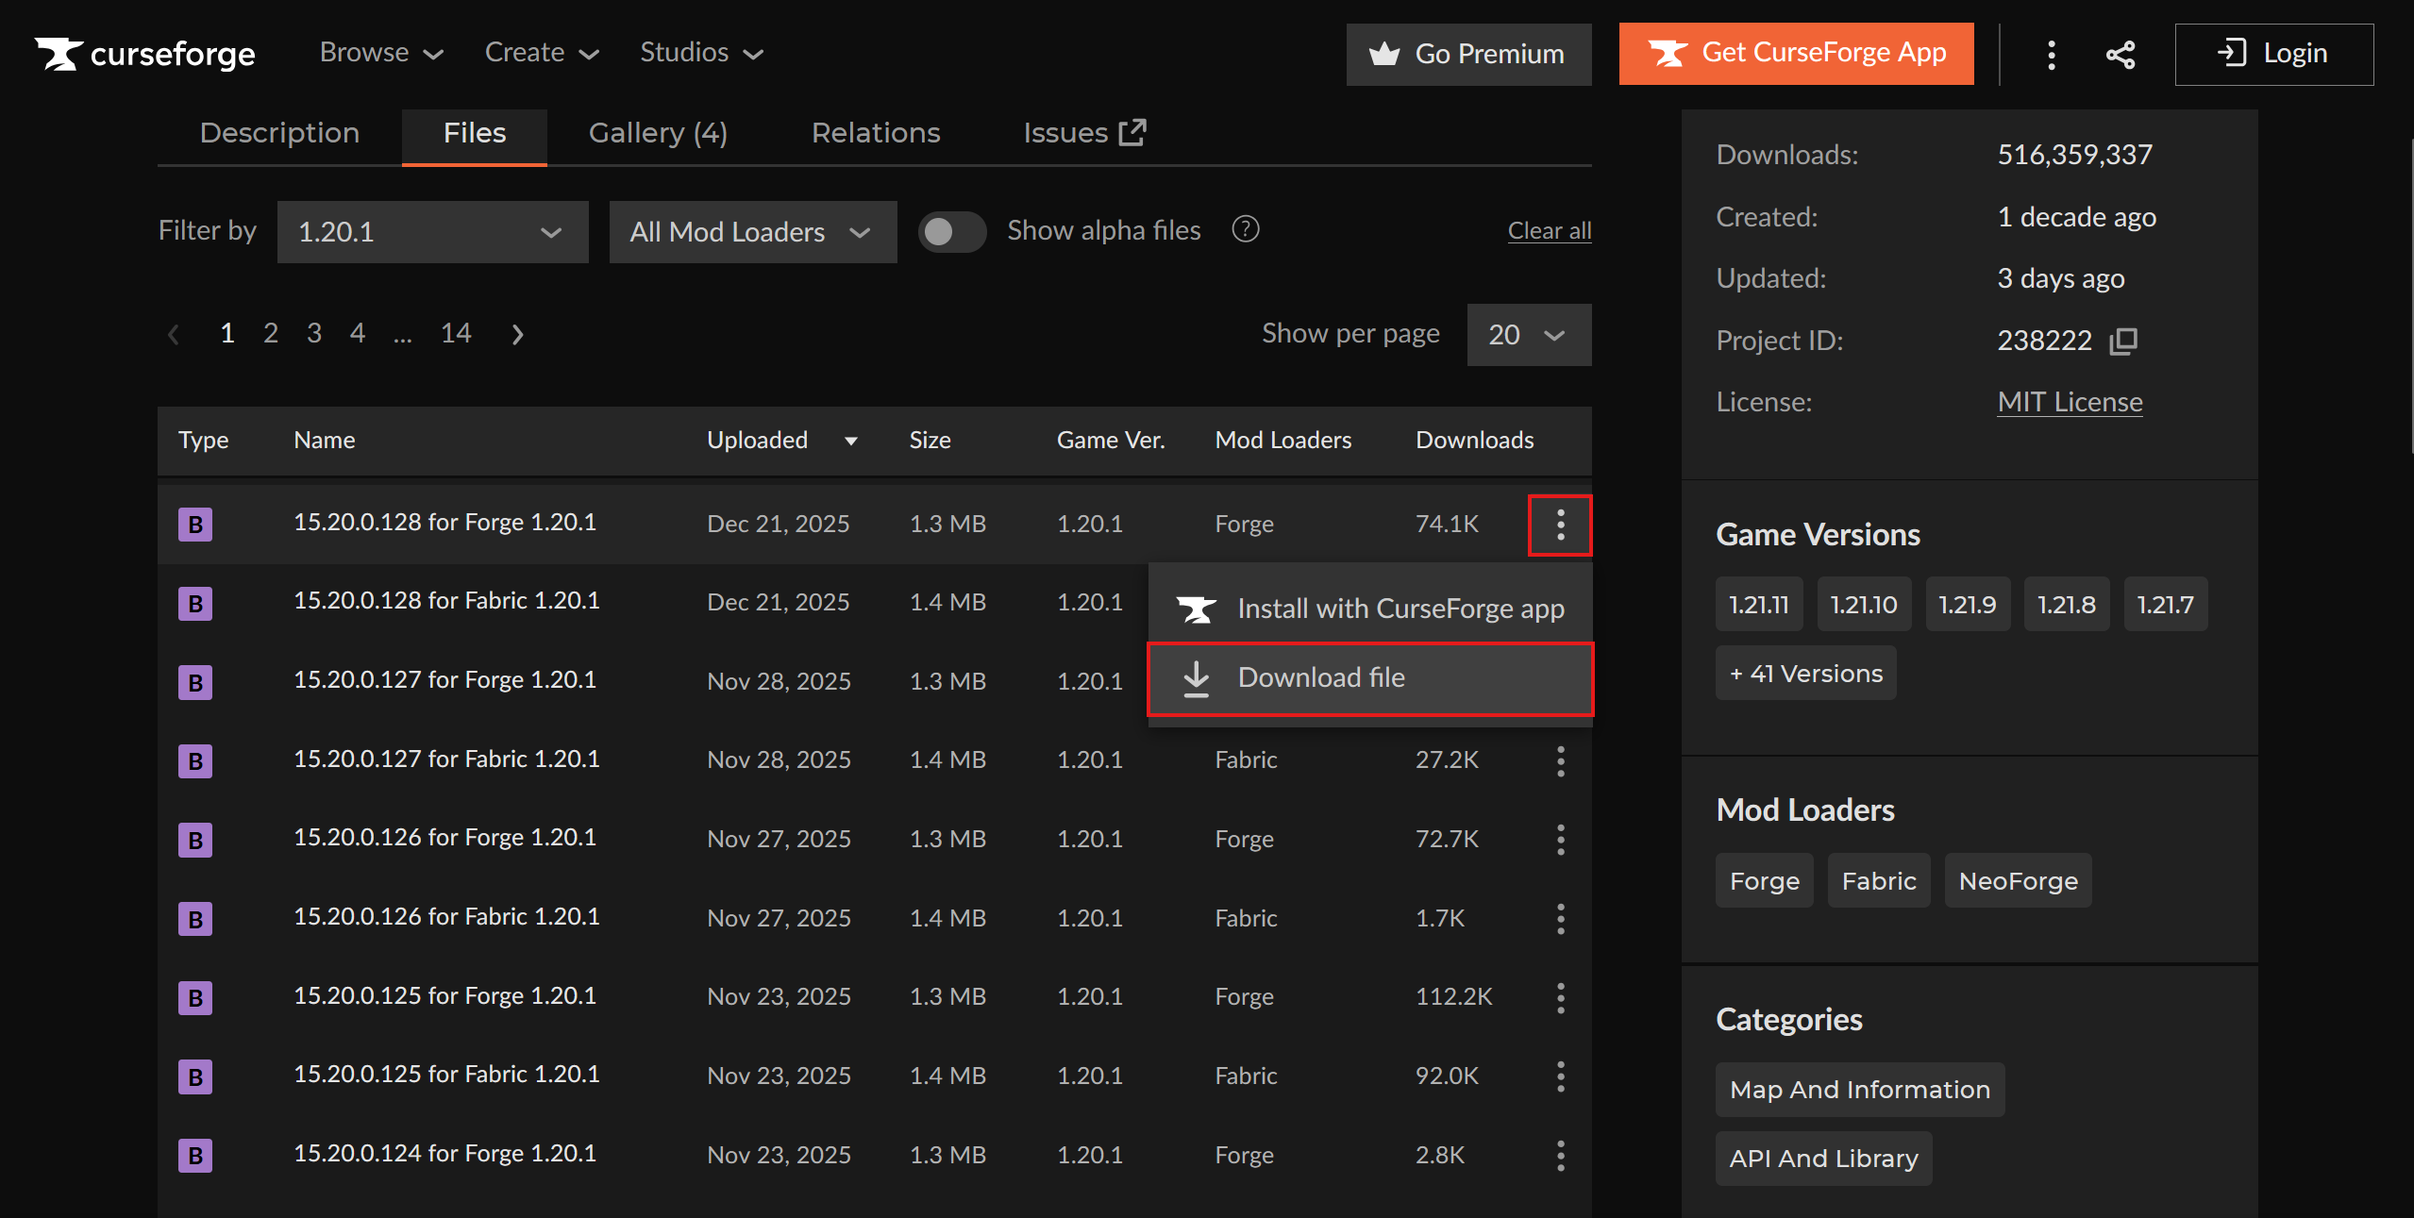Open All Mod Loaders dropdown
The image size is (2414, 1218).
[752, 232]
